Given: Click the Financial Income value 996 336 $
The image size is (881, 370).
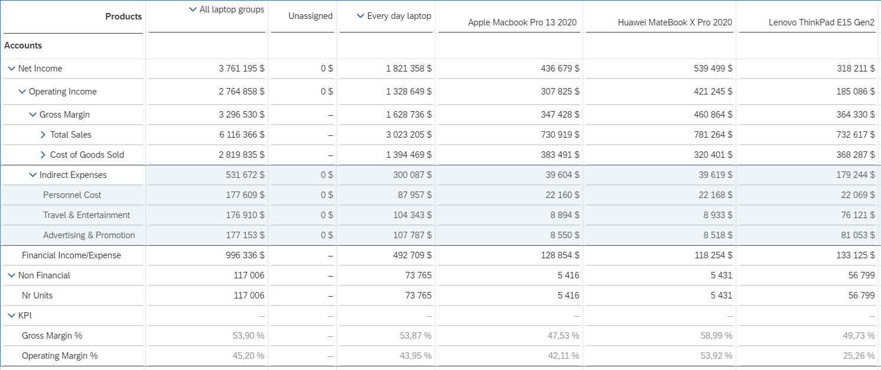Looking at the screenshot, I should [245, 255].
